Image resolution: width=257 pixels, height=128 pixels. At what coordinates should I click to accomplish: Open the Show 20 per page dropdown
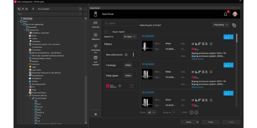pyautogui.click(x=152, y=112)
